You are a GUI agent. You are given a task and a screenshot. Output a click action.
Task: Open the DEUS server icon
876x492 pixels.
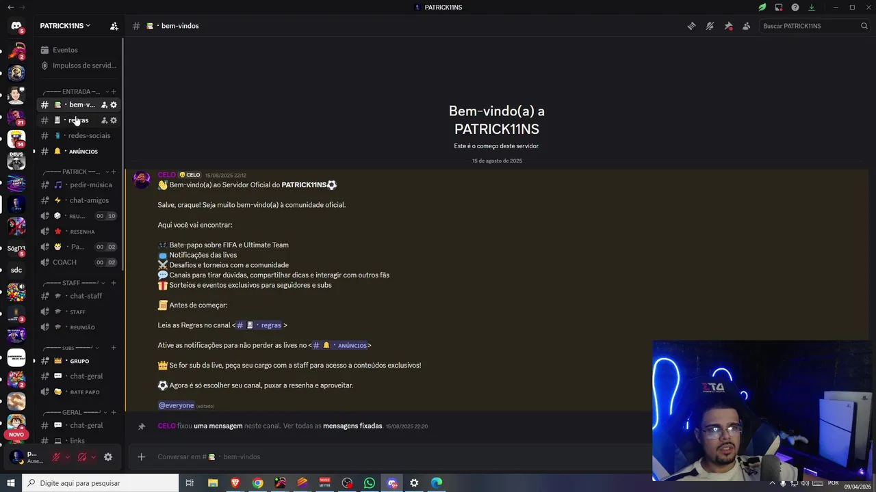(16, 161)
